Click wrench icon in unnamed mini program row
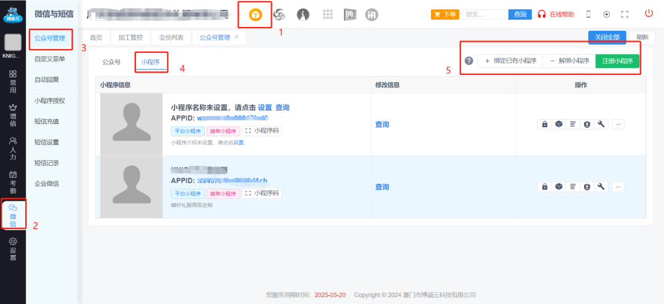This screenshot has height=304, width=664. (x=601, y=124)
